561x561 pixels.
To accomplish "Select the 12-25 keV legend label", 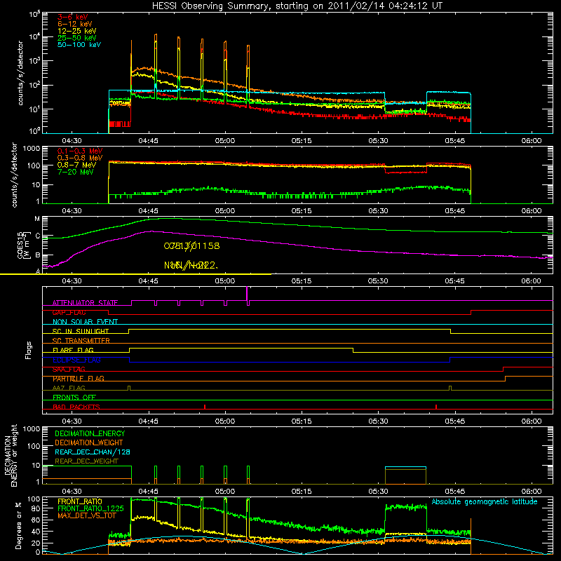I will pyautogui.click(x=77, y=31).
